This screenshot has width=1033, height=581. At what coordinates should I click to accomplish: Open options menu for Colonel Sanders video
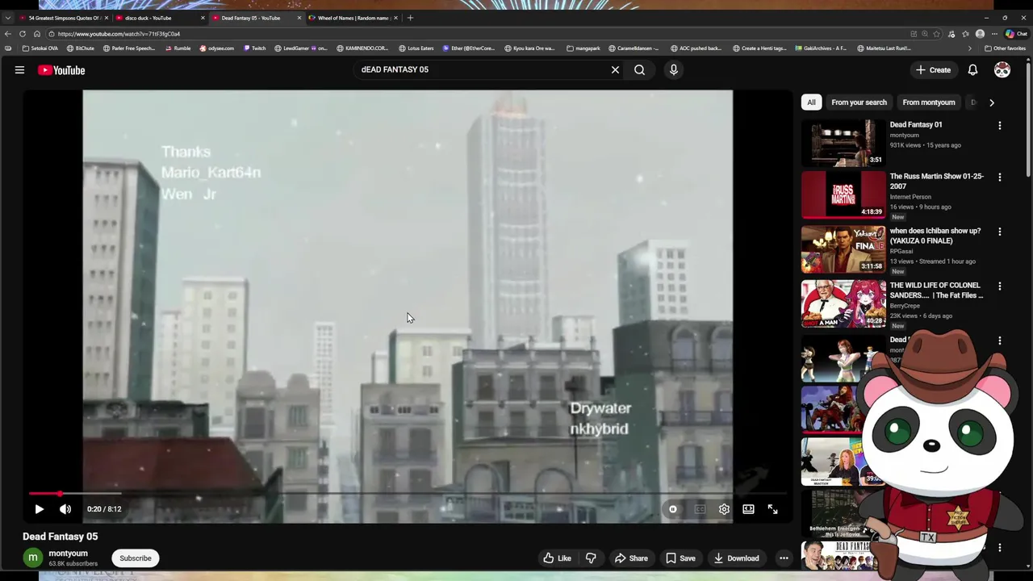(x=1000, y=286)
